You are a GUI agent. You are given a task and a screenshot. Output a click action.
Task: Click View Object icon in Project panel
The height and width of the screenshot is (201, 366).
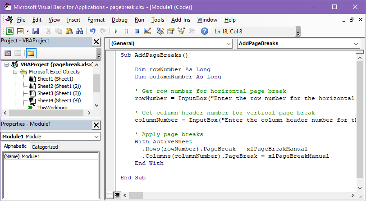18,53
